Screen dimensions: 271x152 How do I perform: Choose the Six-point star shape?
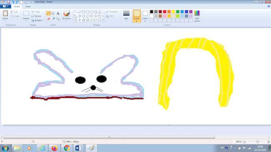pos(88,20)
